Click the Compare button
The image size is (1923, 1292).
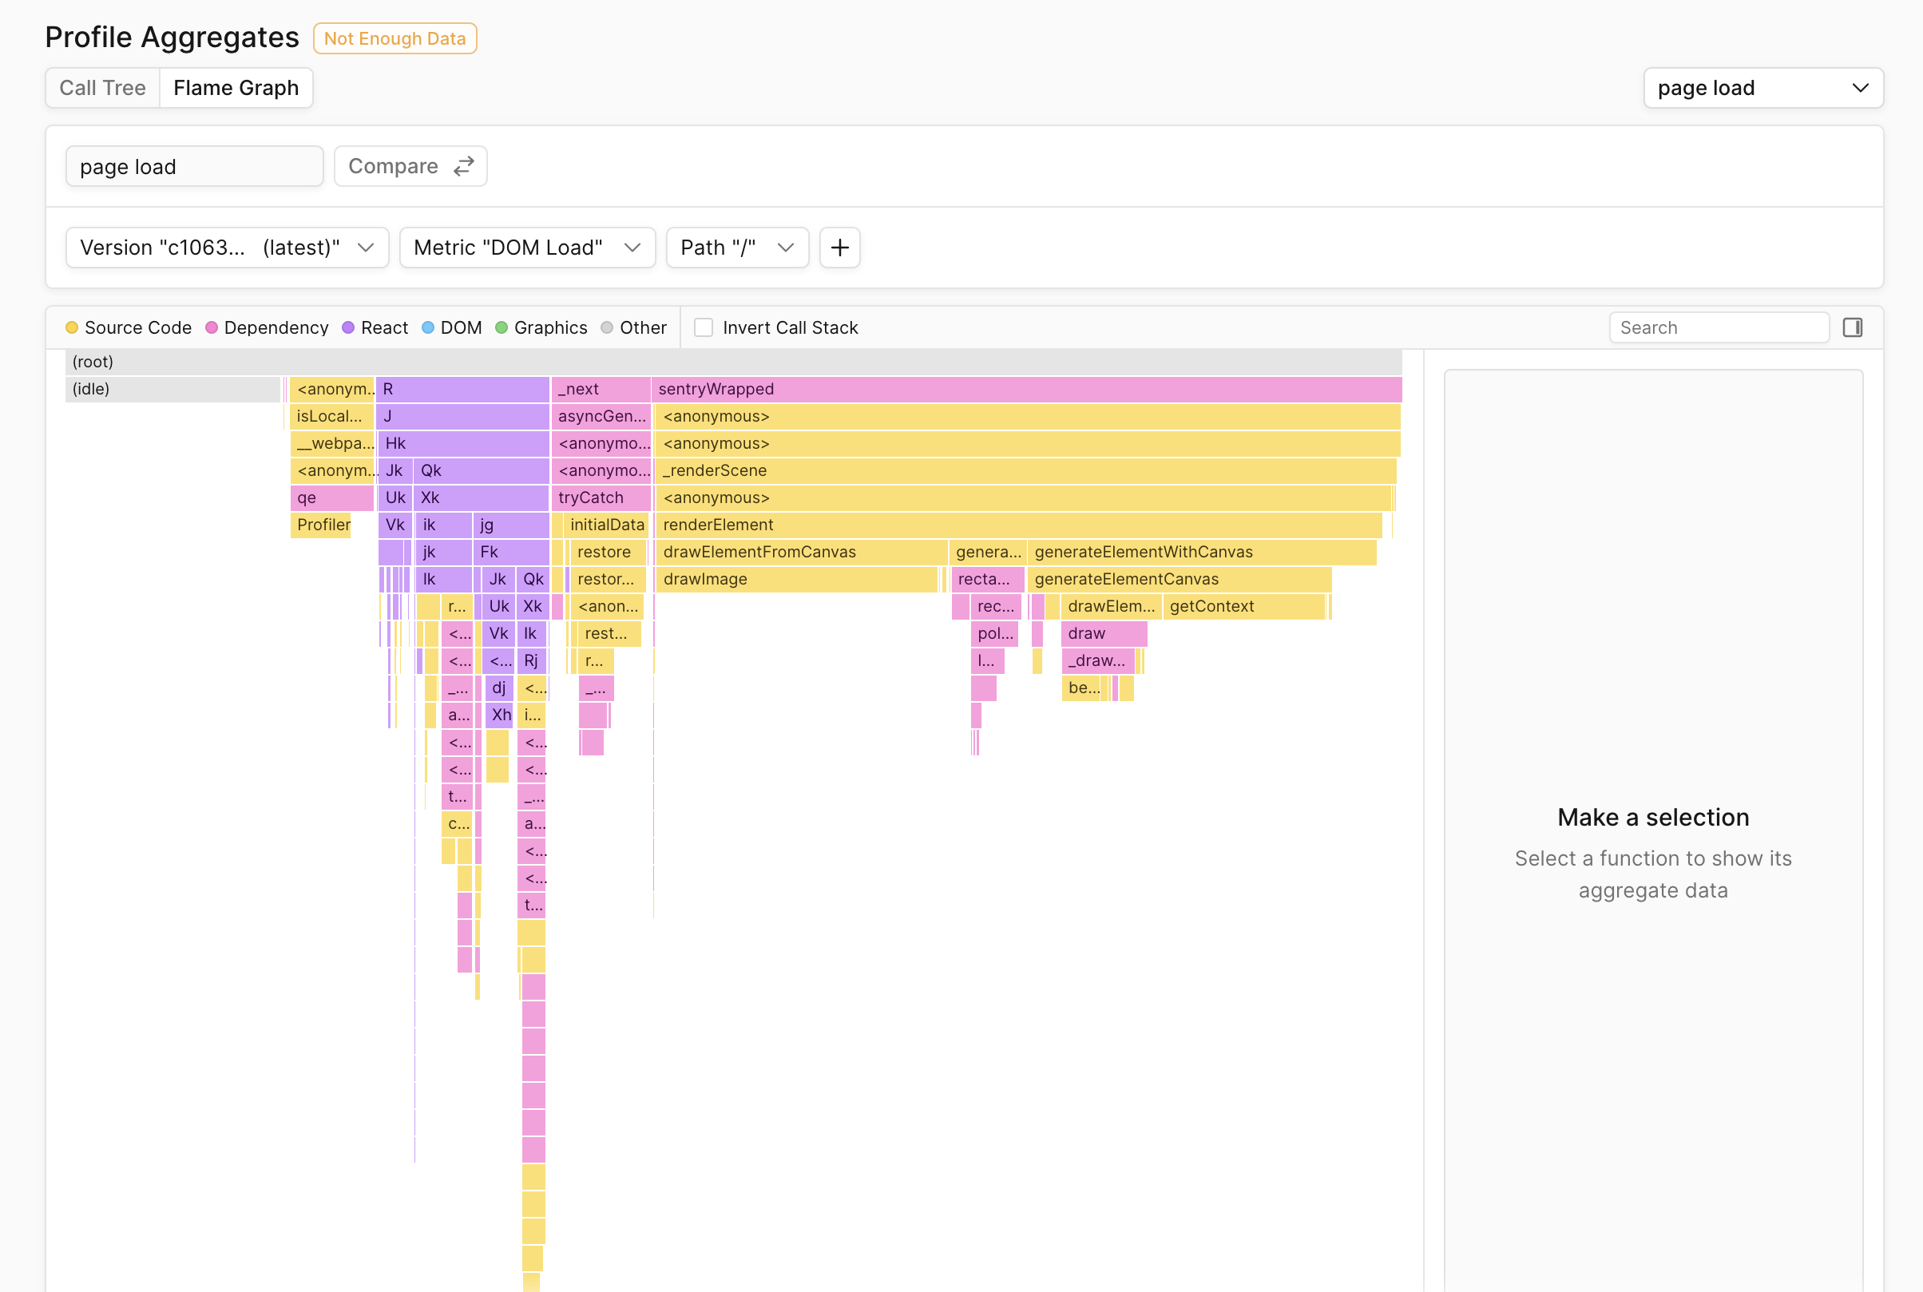(410, 165)
